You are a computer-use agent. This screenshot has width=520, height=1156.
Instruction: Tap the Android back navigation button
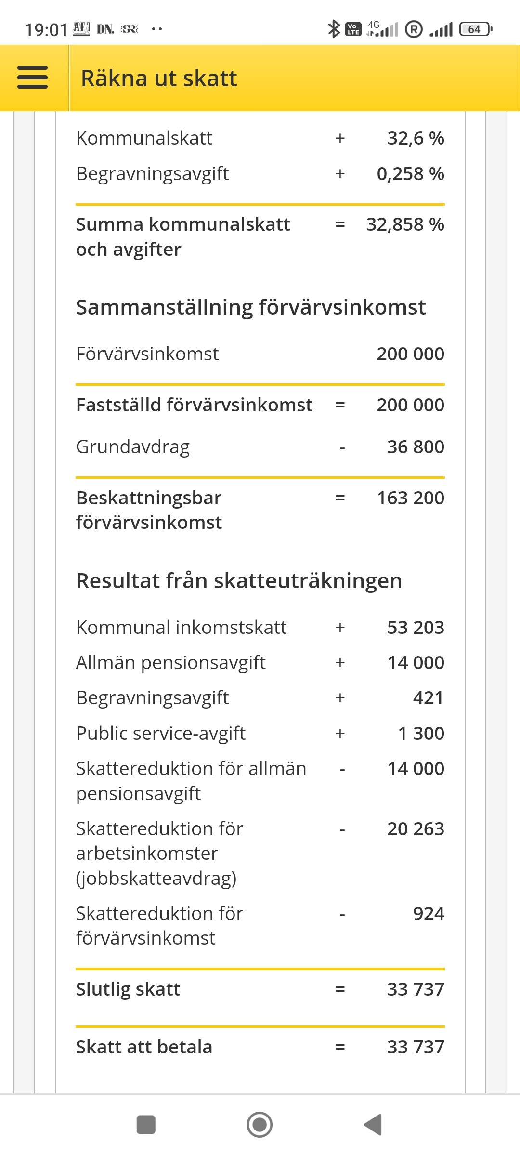(x=373, y=1125)
